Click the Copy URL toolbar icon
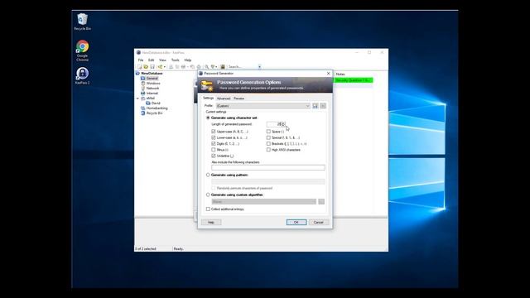 192,67
